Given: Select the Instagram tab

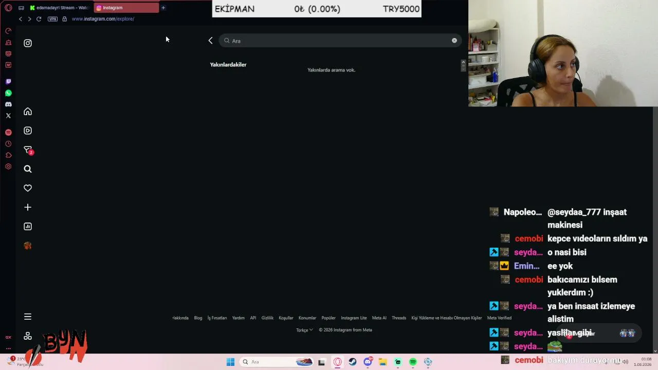Looking at the screenshot, I should tap(126, 8).
